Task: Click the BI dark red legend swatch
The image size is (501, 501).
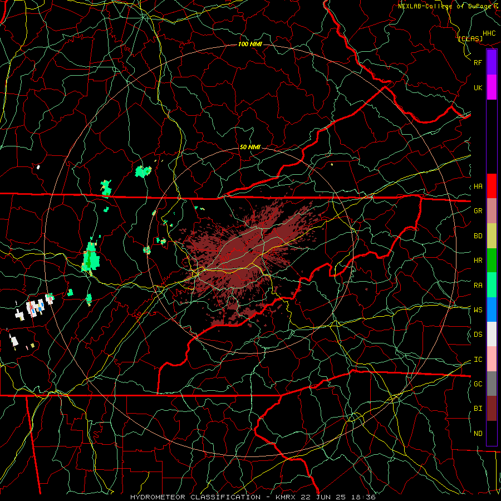Action: click(492, 409)
